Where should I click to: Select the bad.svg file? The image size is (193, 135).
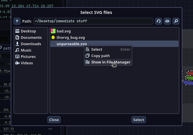[x=64, y=31]
